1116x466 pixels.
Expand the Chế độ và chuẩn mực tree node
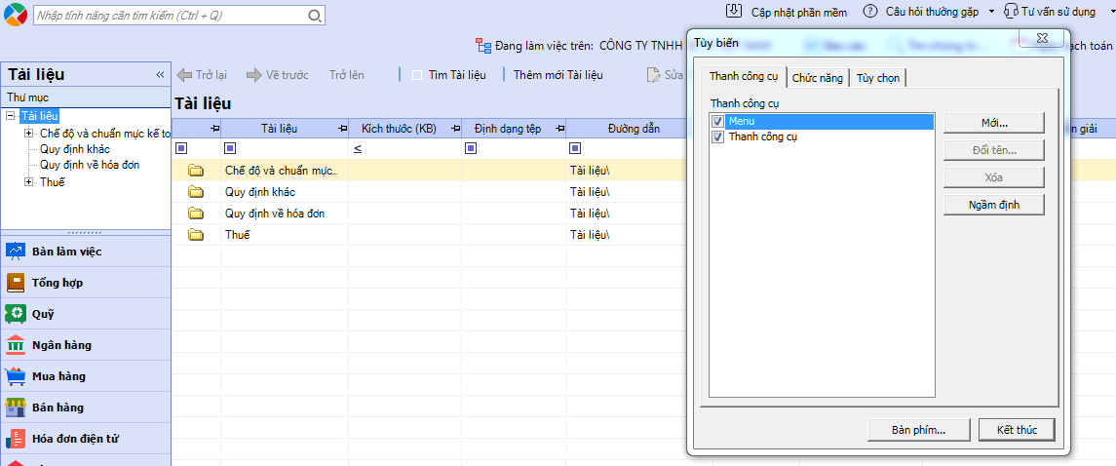28,134
